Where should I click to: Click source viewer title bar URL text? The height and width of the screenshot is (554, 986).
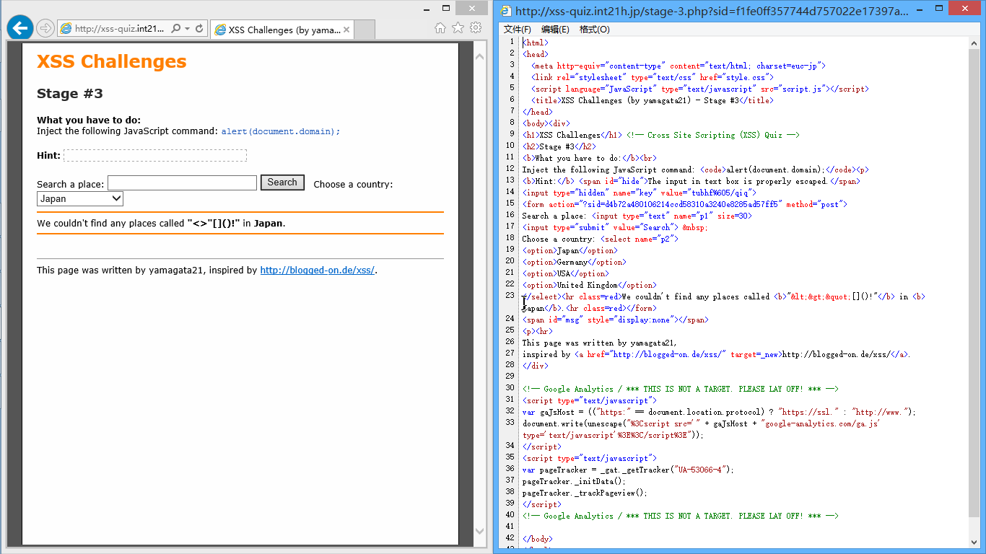tap(712, 11)
